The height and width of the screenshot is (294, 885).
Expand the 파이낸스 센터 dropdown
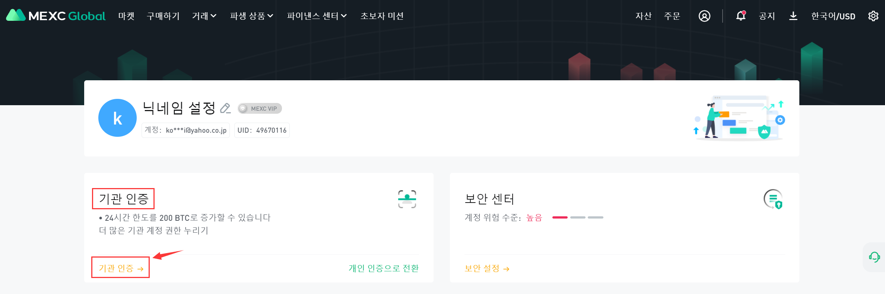(x=317, y=16)
